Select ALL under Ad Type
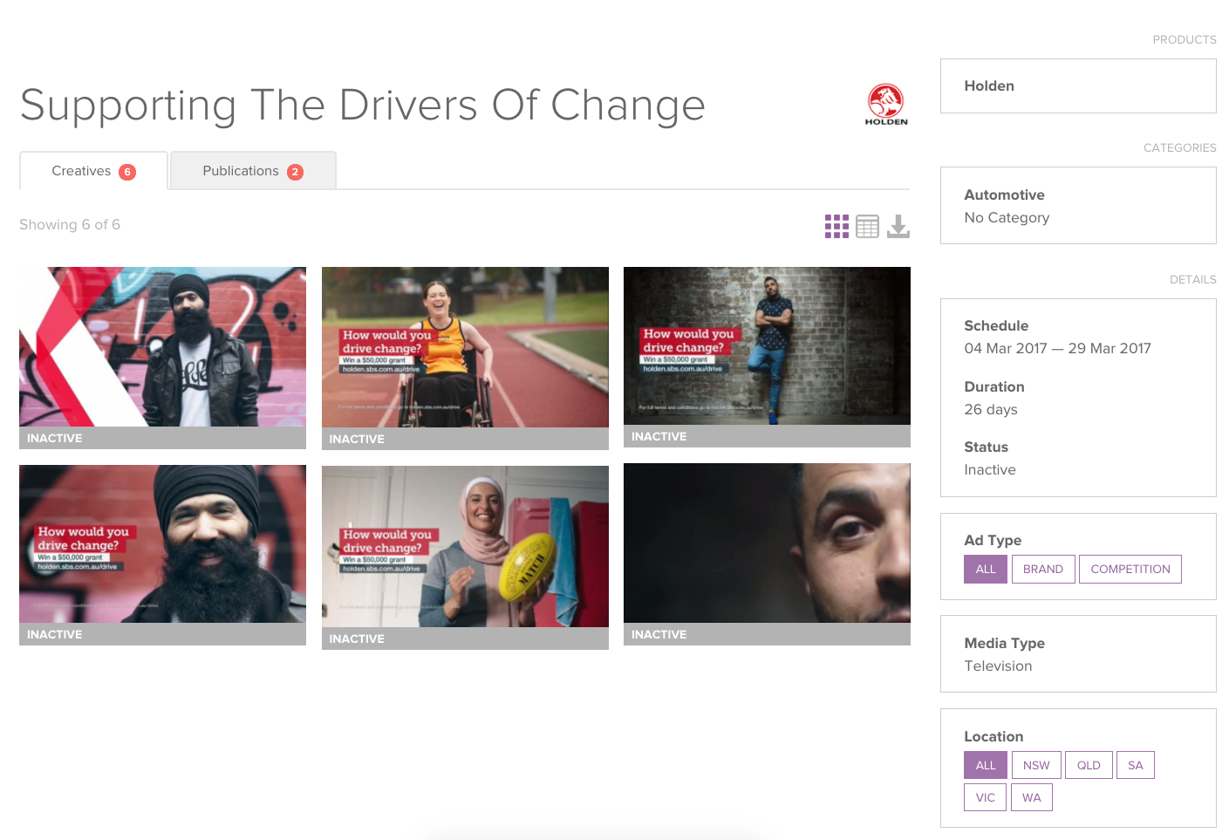 tap(986, 569)
